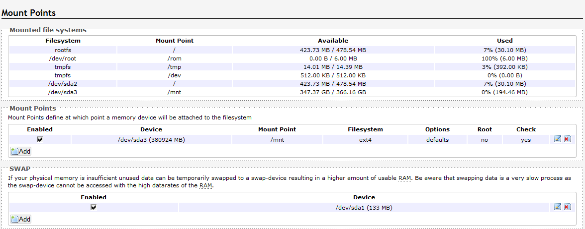The height and width of the screenshot is (229, 585).
Task: Edit the /dev/sda1 swap entry
Action: click(558, 207)
